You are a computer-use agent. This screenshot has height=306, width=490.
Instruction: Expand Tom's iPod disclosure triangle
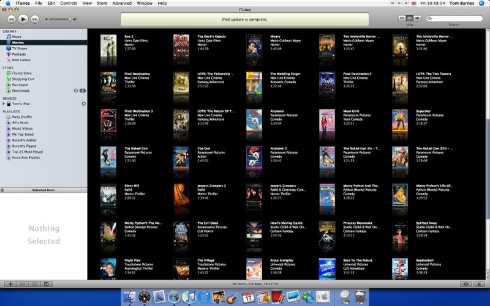(x=4, y=103)
